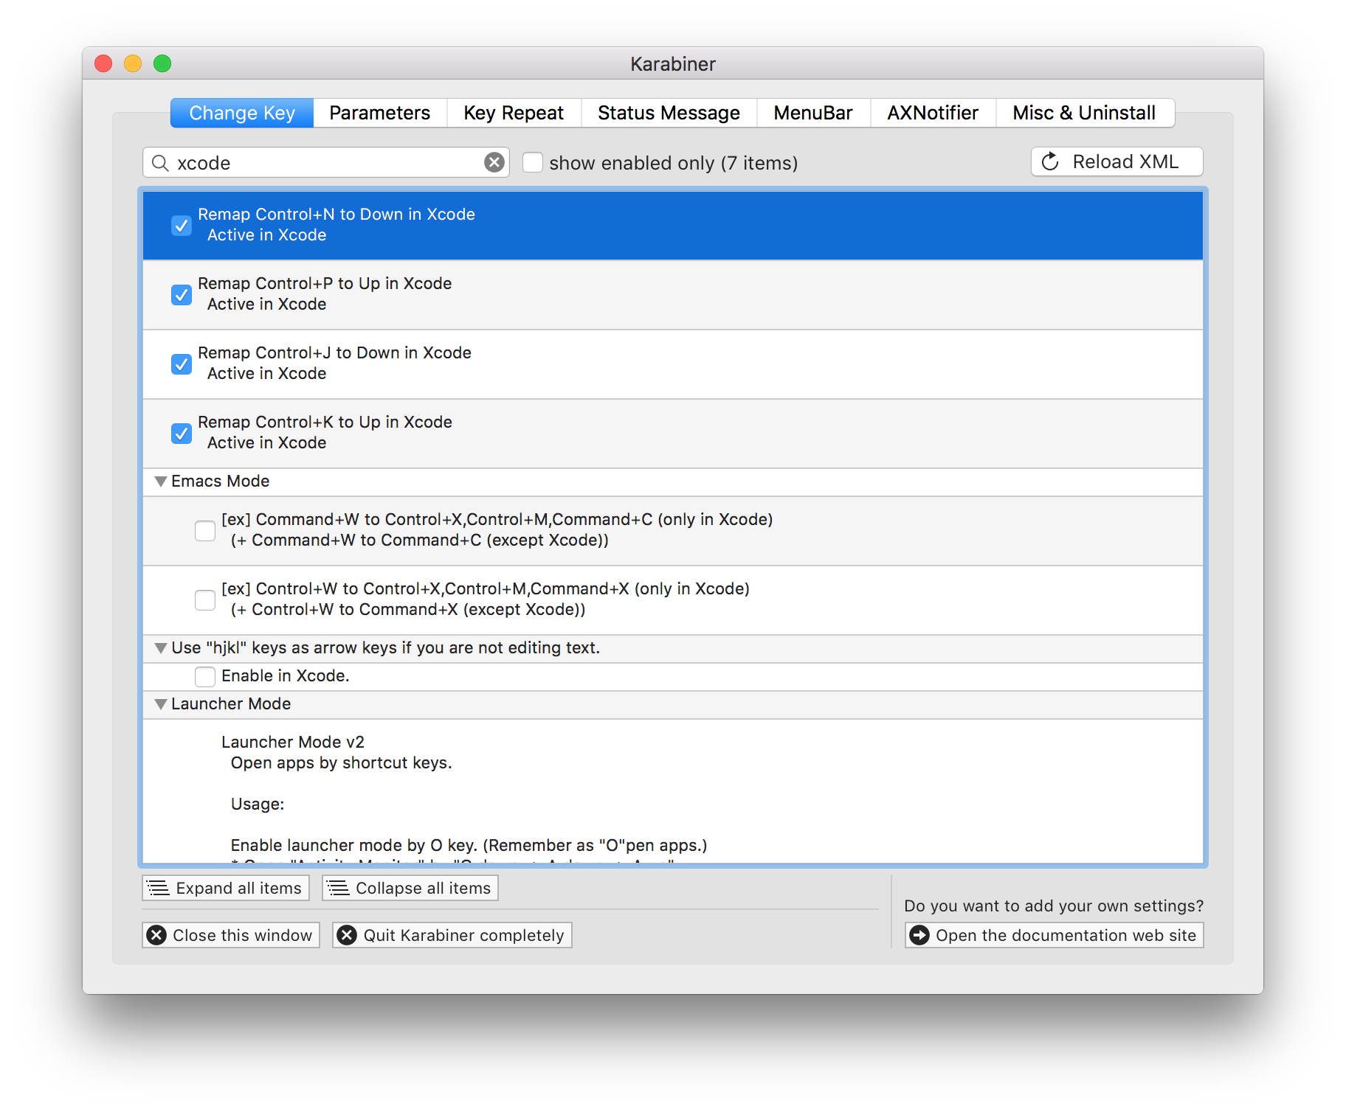This screenshot has height=1112, width=1346.
Task: Click "(+ Command+W to Command+C (except Xcode))" text
Action: 420,540
